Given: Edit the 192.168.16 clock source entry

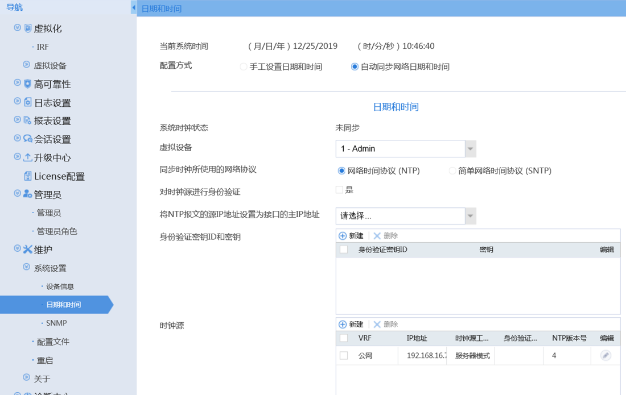Looking at the screenshot, I should tap(606, 355).
